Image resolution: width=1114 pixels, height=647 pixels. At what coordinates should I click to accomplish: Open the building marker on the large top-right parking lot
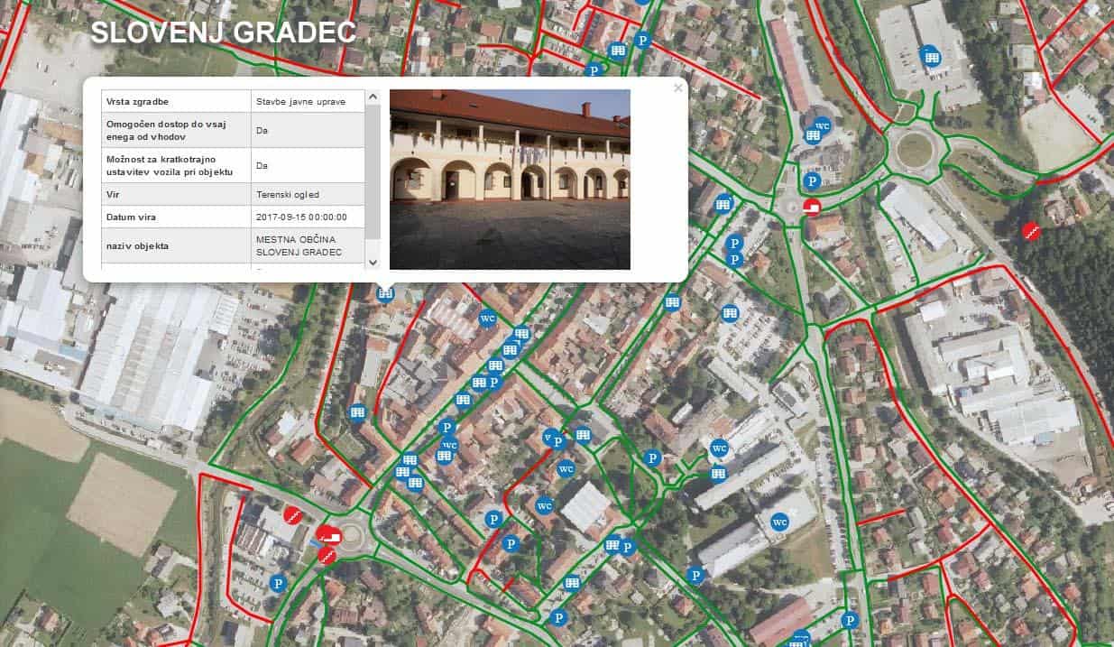930,56
